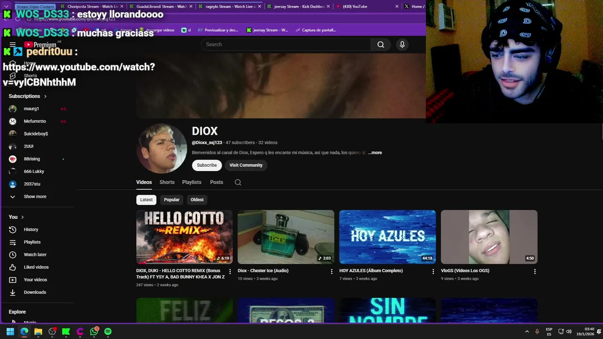Expand channel description with more link
The width and height of the screenshot is (603, 339).
pos(375,153)
